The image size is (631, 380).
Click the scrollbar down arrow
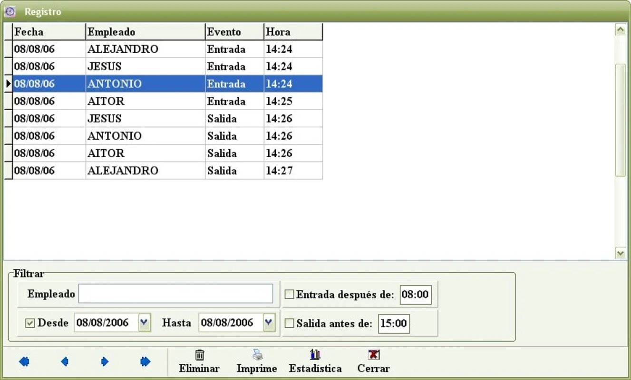tap(620, 253)
